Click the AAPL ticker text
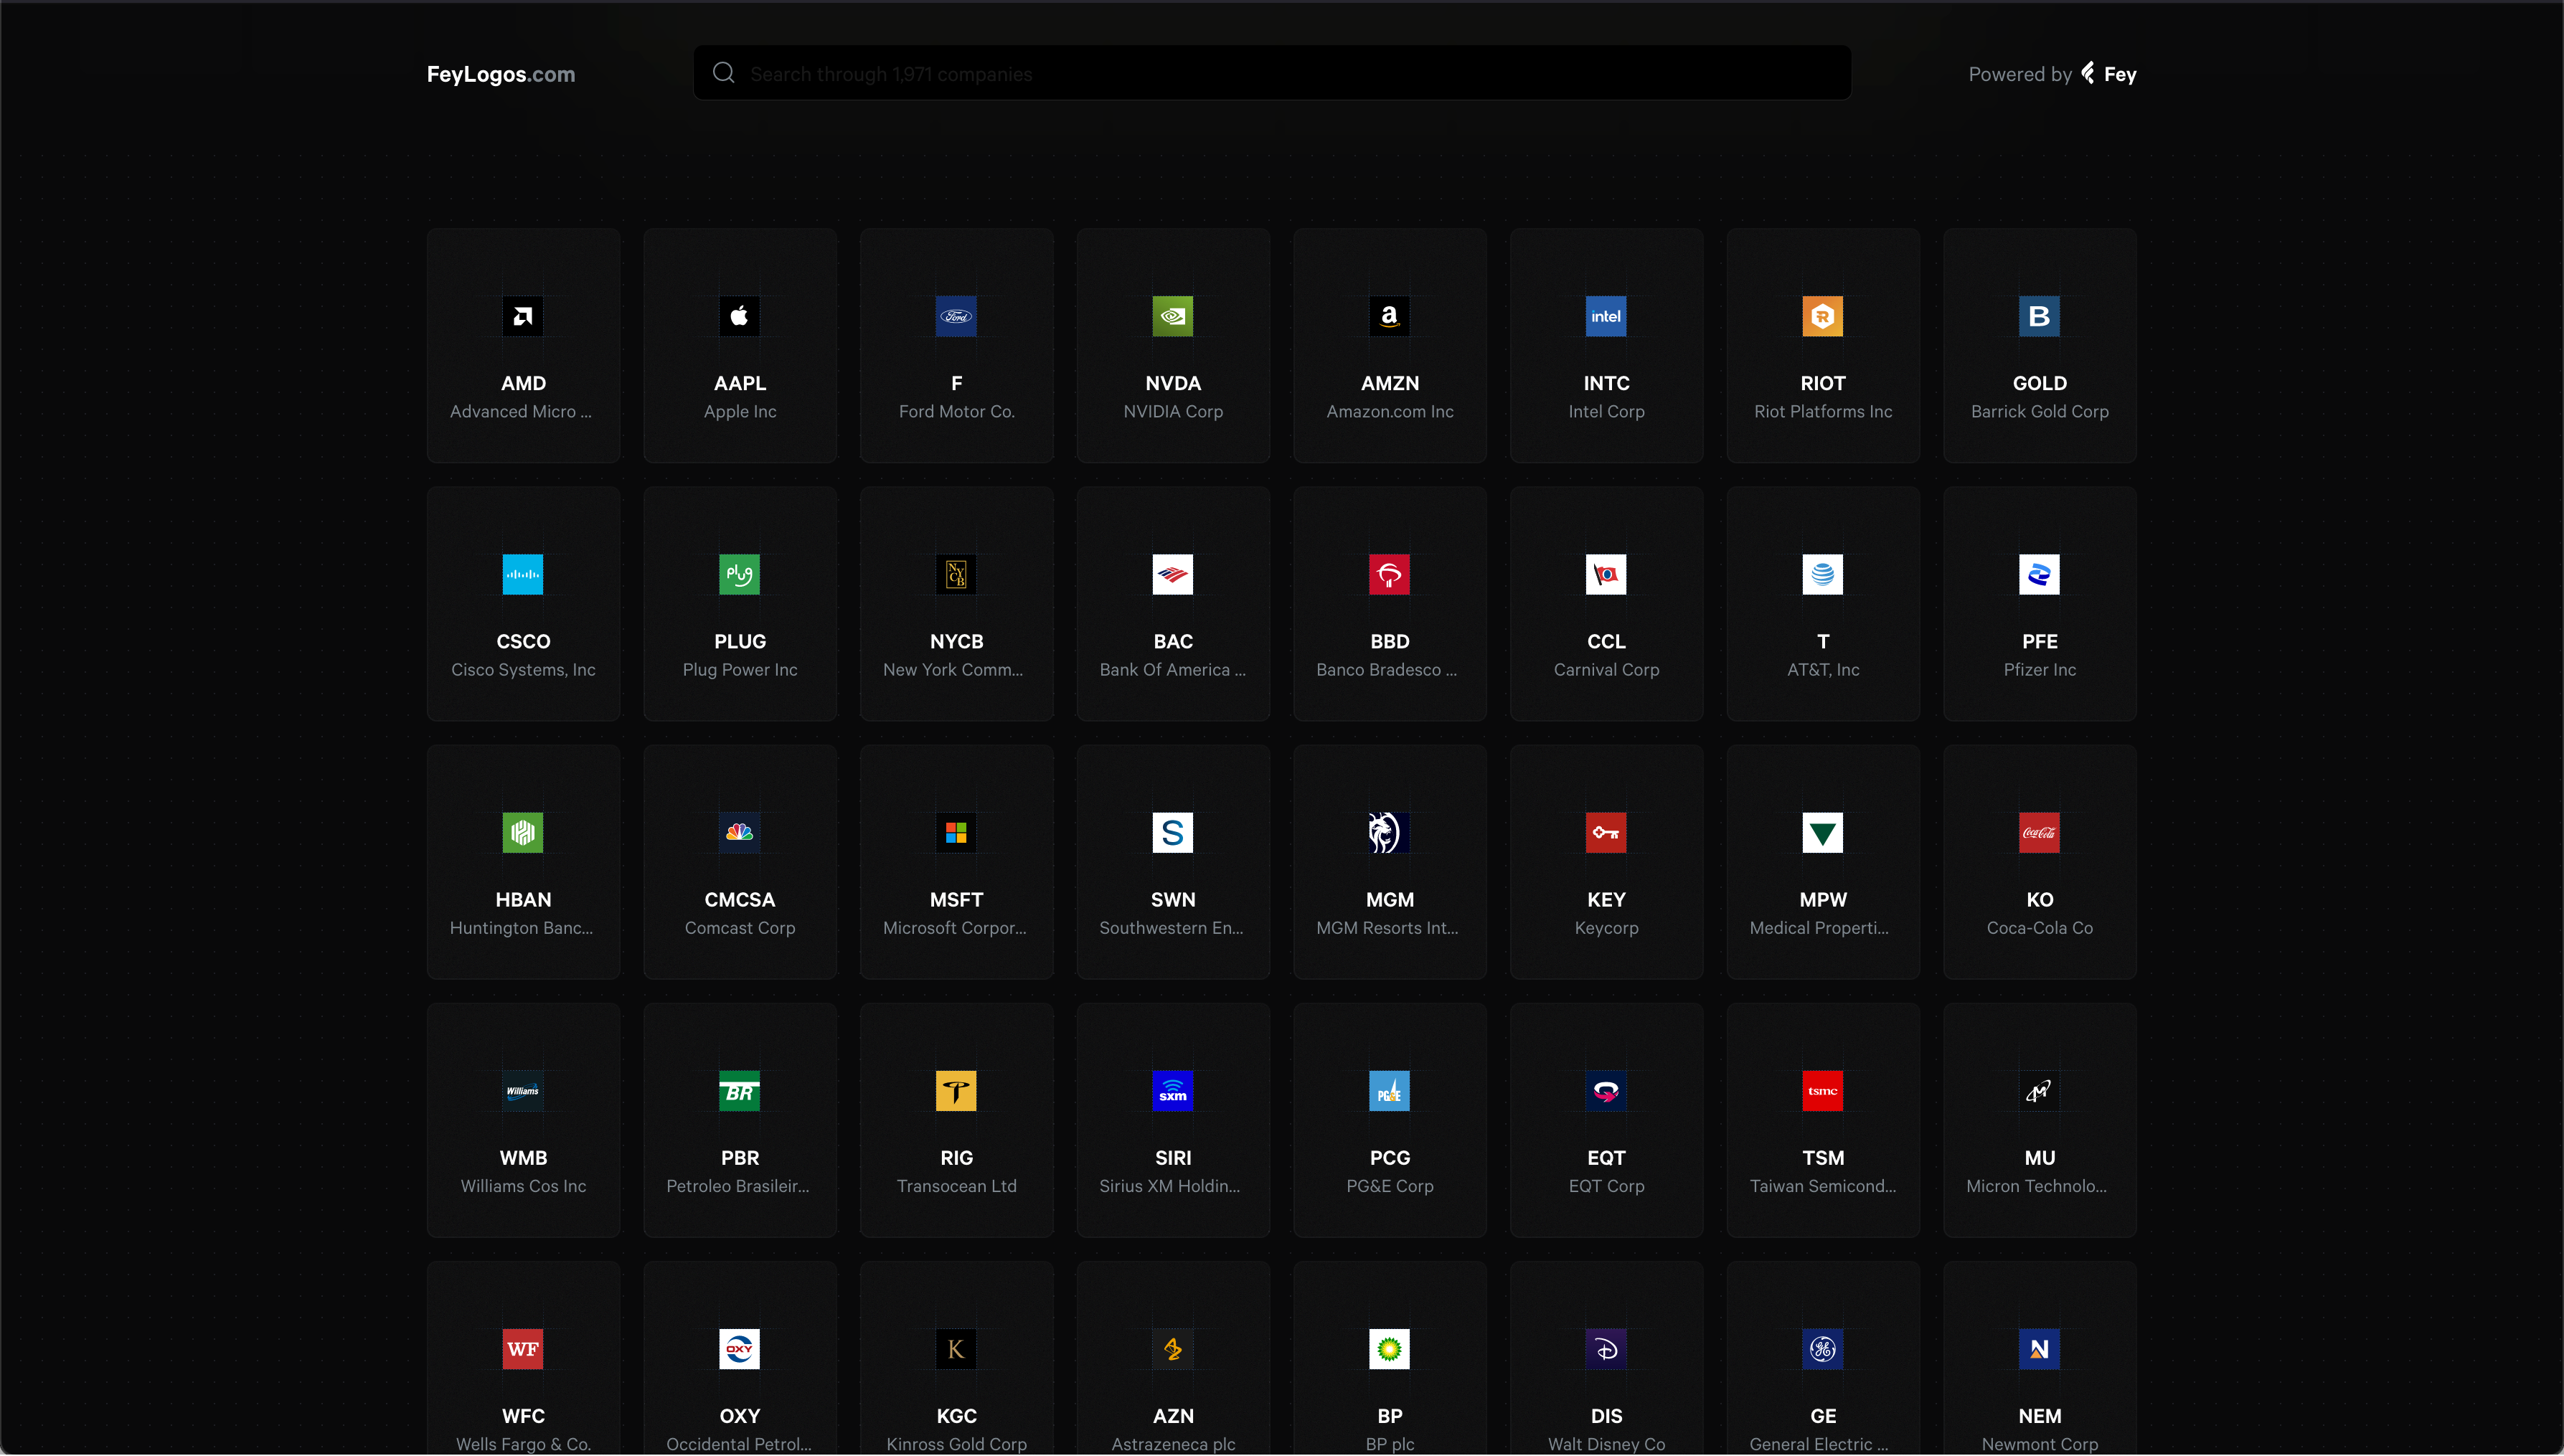This screenshot has height=1456, width=2564. (x=740, y=383)
